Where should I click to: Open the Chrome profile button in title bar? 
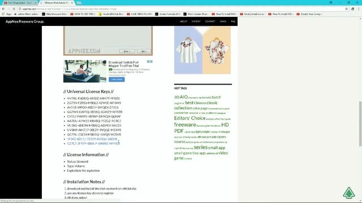331,2
